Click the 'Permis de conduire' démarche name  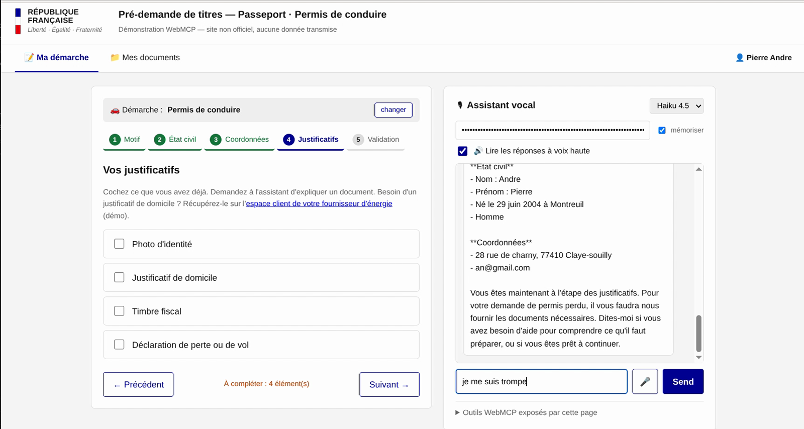pos(204,110)
